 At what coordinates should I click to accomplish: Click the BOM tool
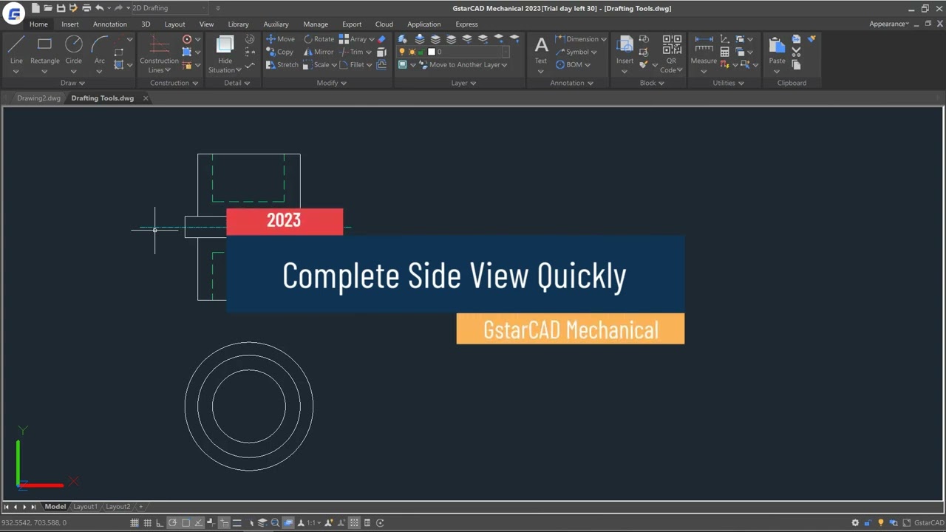tap(568, 64)
